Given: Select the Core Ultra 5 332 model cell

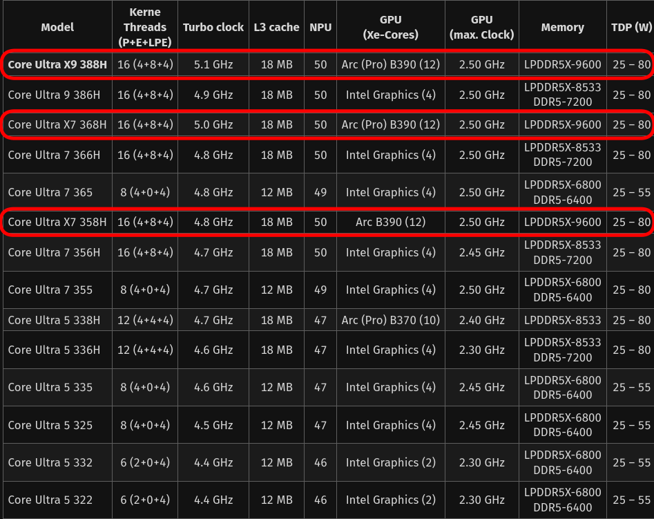Looking at the screenshot, I should pyautogui.click(x=50, y=462).
